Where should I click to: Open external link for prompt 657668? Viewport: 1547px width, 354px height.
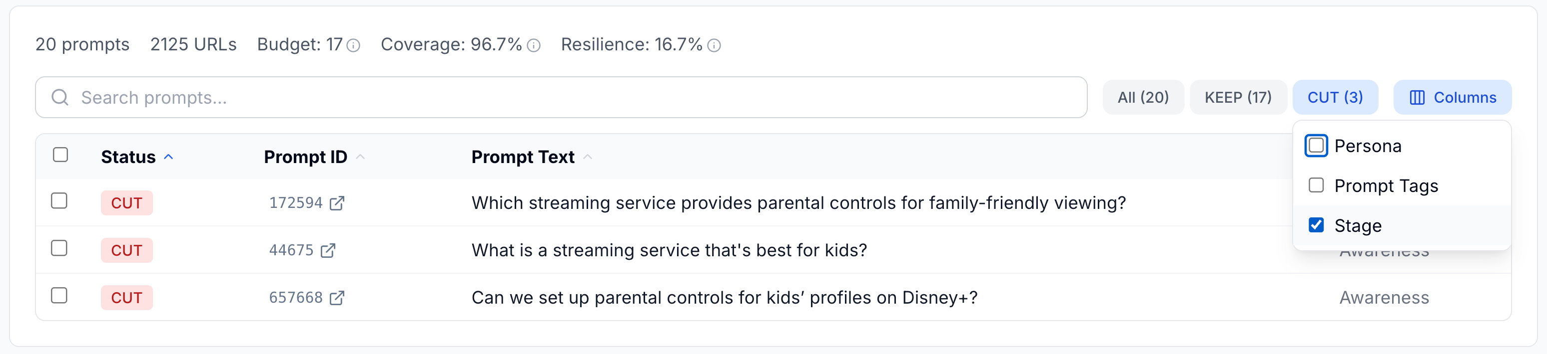pos(337,298)
